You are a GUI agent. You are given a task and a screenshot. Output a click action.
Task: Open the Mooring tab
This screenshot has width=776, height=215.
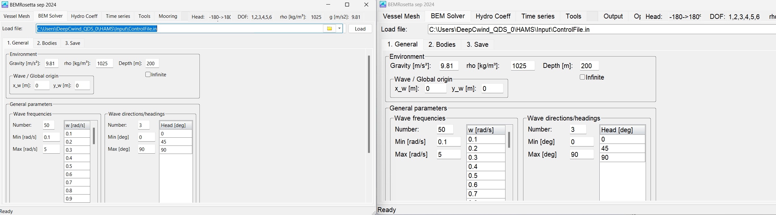click(168, 16)
